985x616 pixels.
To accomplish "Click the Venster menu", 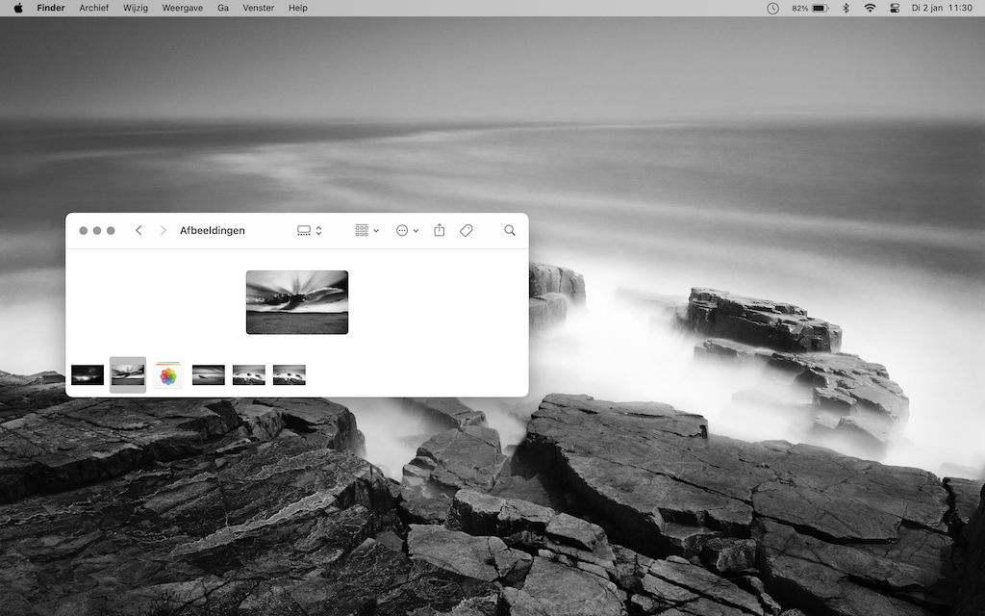I will pyautogui.click(x=258, y=8).
